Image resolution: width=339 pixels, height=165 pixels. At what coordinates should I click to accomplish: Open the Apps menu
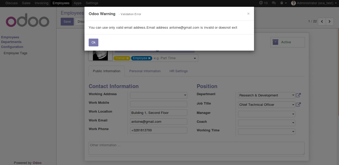tap(77, 3)
